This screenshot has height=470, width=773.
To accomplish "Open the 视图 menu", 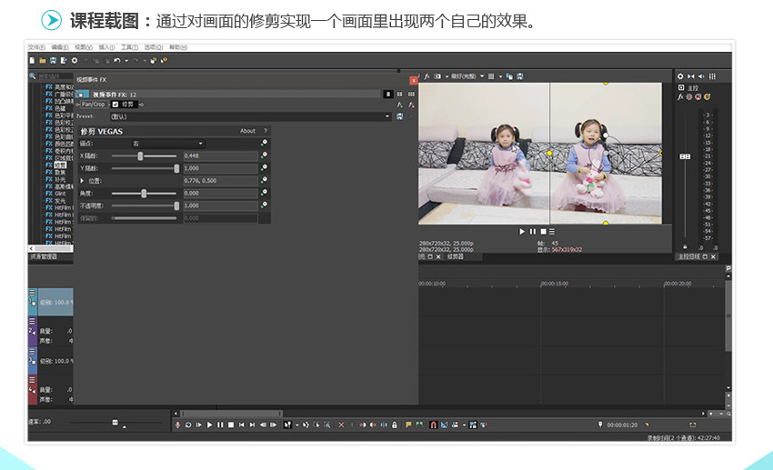I will point(84,47).
